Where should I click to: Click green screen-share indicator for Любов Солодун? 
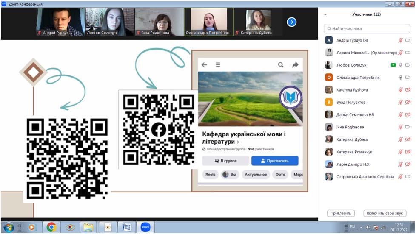[393, 65]
